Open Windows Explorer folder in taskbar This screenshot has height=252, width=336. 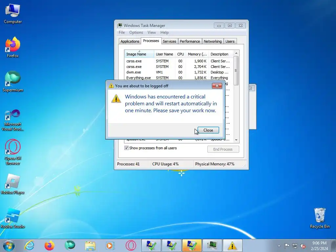coord(90,245)
